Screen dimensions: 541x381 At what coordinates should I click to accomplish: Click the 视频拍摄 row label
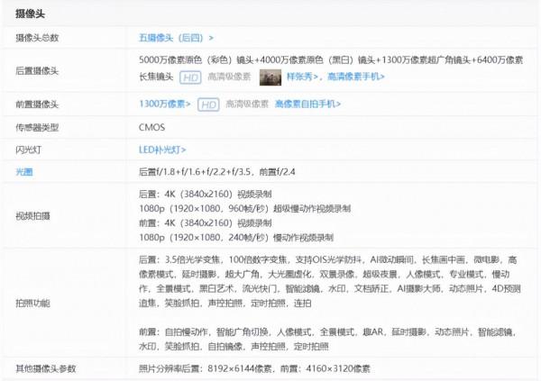(x=32, y=215)
